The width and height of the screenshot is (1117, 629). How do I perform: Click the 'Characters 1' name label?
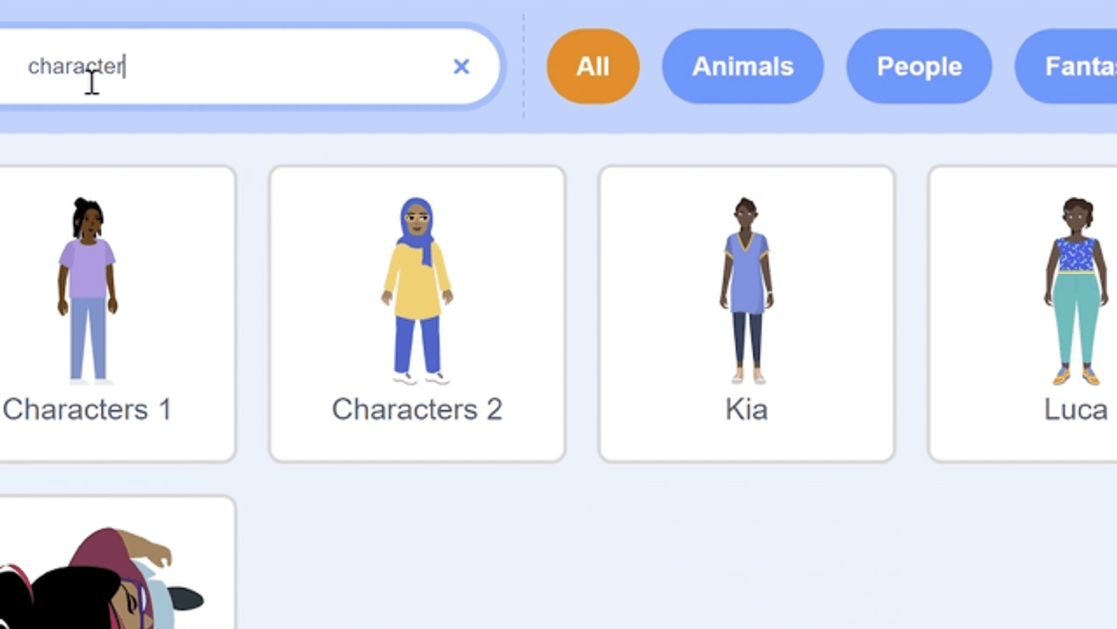coord(87,409)
